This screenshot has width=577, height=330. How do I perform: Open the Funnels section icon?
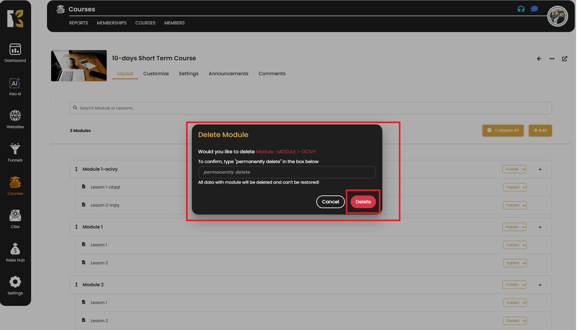(x=15, y=149)
